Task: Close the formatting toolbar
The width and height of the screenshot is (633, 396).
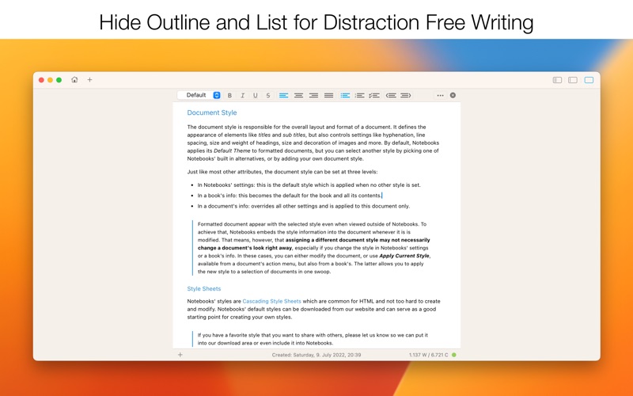Action: 453,95
